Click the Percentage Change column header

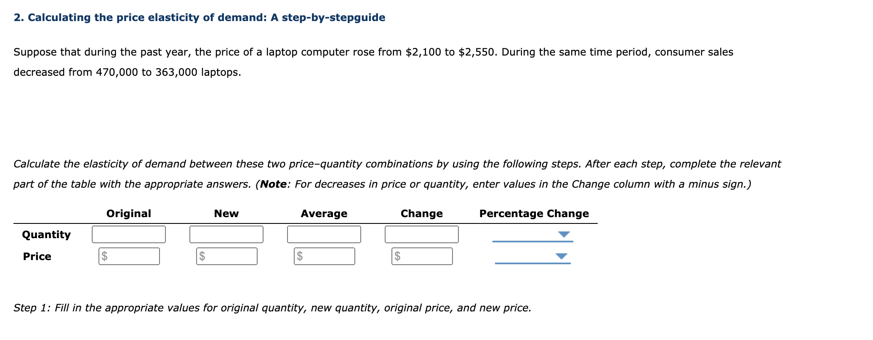coord(534,213)
